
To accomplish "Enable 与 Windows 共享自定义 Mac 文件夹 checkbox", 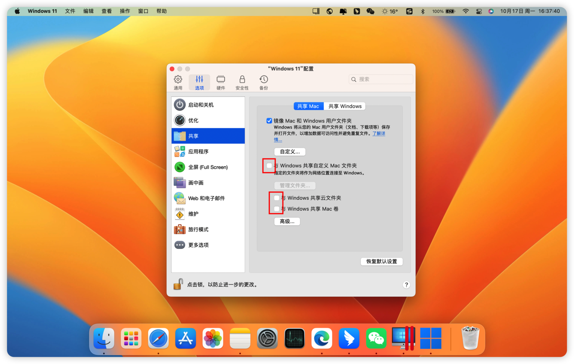I will coord(269,166).
